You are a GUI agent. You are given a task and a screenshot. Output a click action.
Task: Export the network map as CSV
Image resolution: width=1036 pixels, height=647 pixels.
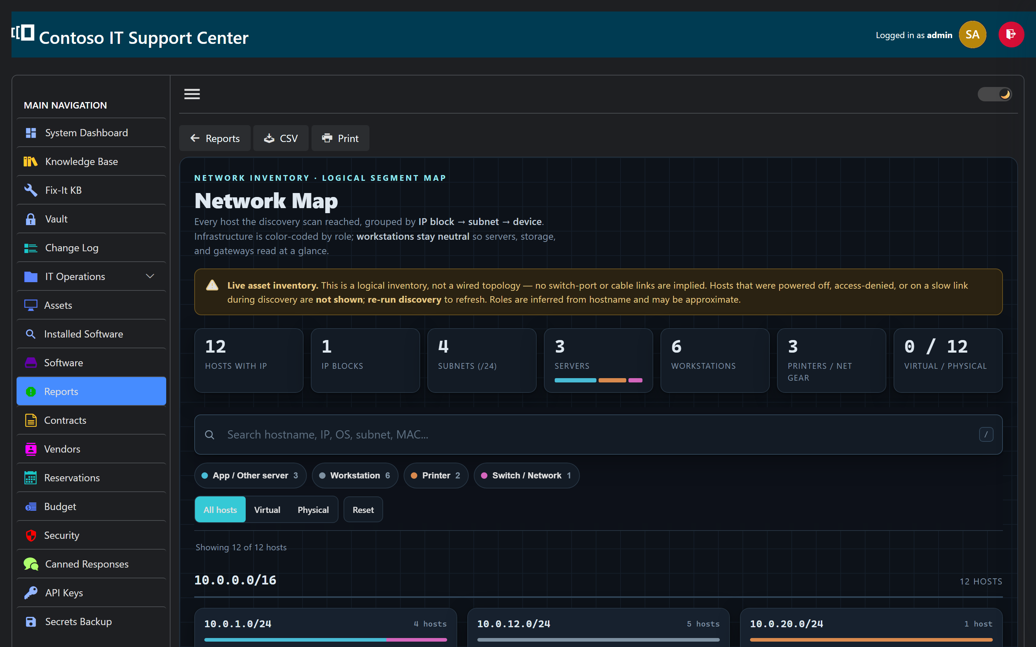[281, 138]
